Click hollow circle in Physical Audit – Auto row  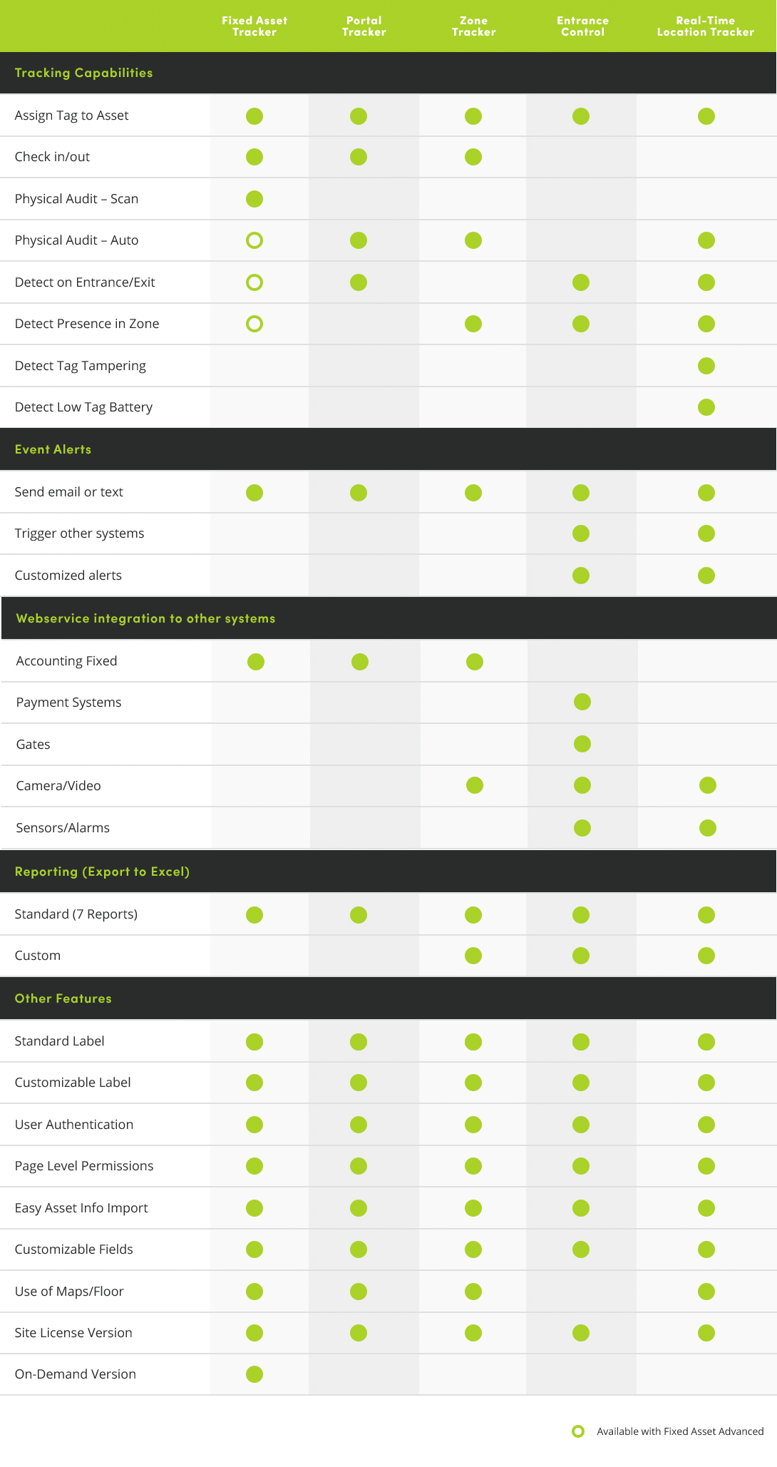tap(254, 240)
